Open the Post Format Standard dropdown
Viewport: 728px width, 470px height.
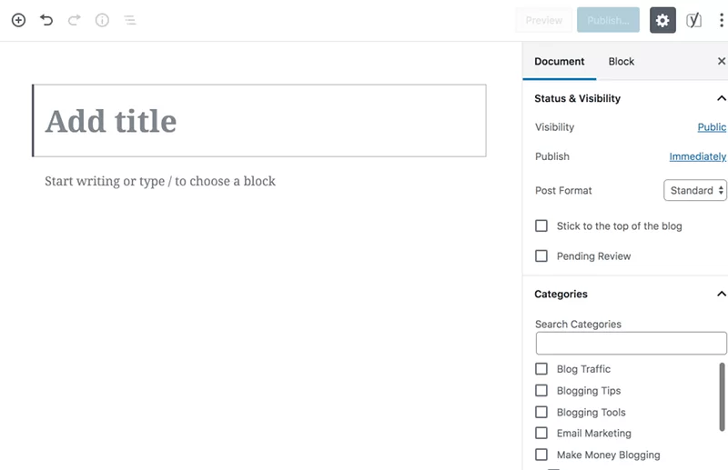coord(695,190)
